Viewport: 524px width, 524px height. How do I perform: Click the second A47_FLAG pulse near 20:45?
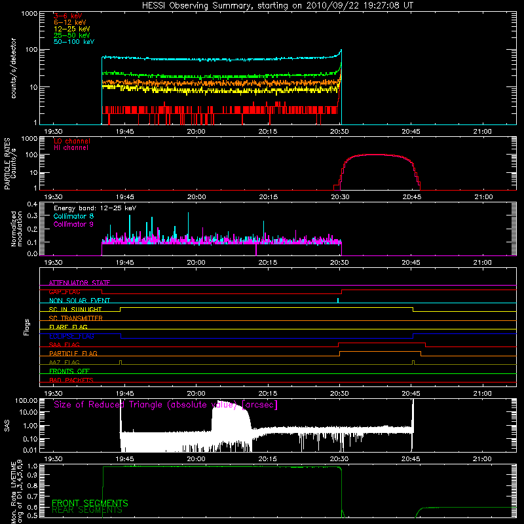[x=413, y=363]
